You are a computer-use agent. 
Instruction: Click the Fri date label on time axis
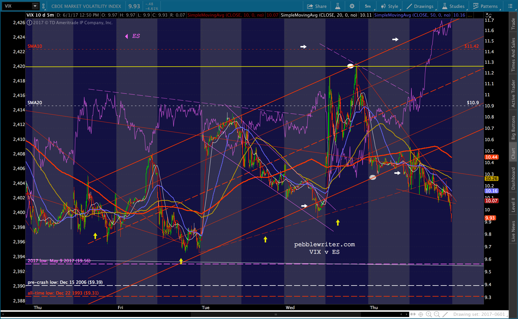(x=120, y=308)
